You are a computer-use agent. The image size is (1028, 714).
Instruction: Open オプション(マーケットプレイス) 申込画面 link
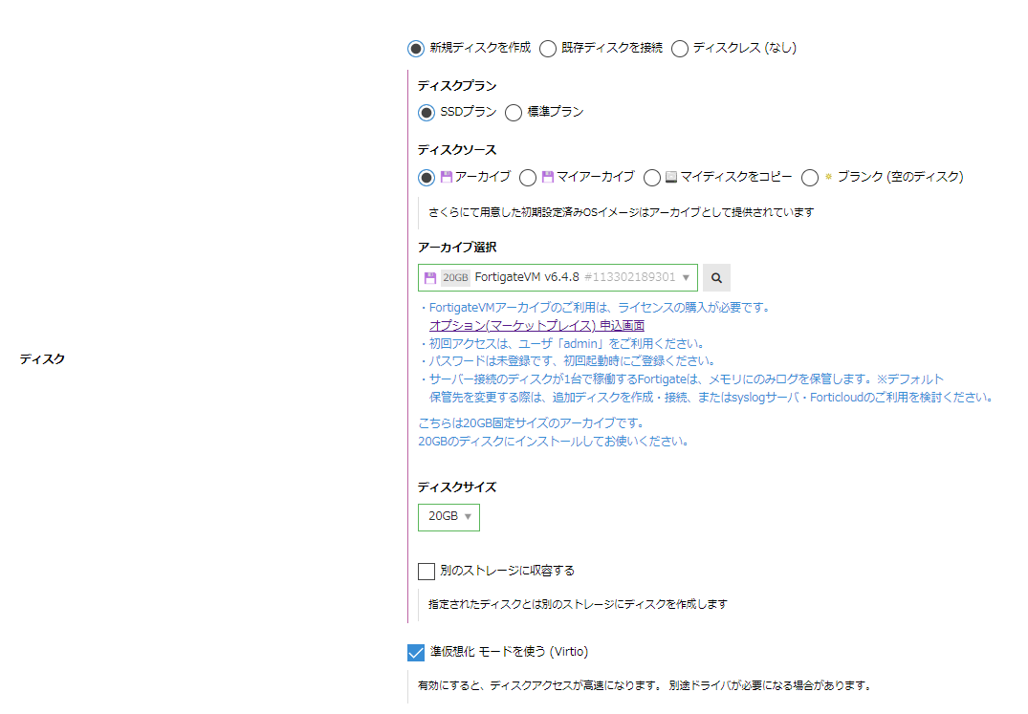[536, 326]
